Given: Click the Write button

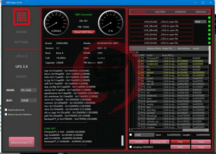Looking at the screenshot, I should tap(180, 147).
